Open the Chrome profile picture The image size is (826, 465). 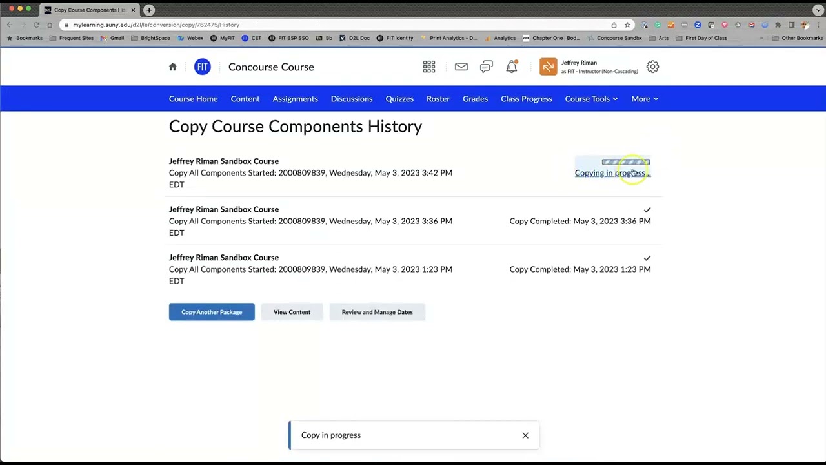pyautogui.click(x=805, y=25)
